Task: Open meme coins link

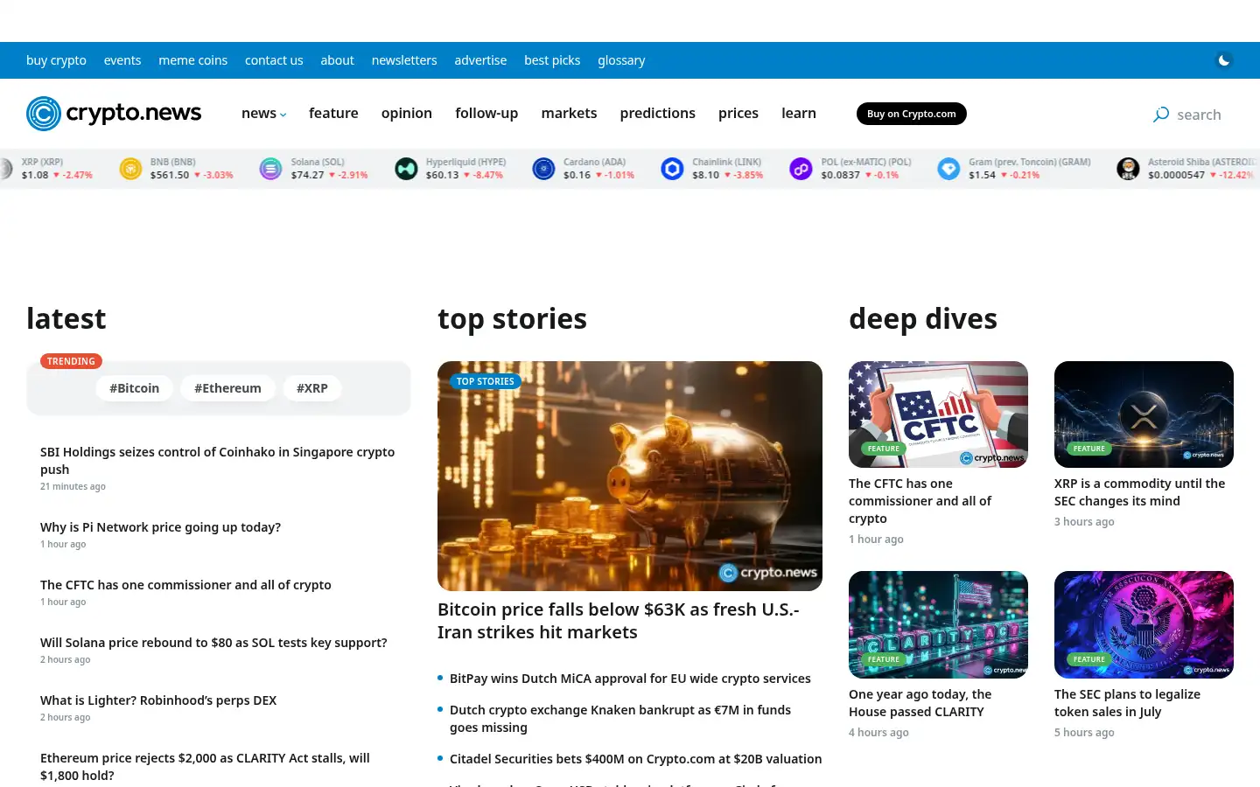Action: pyautogui.click(x=192, y=60)
